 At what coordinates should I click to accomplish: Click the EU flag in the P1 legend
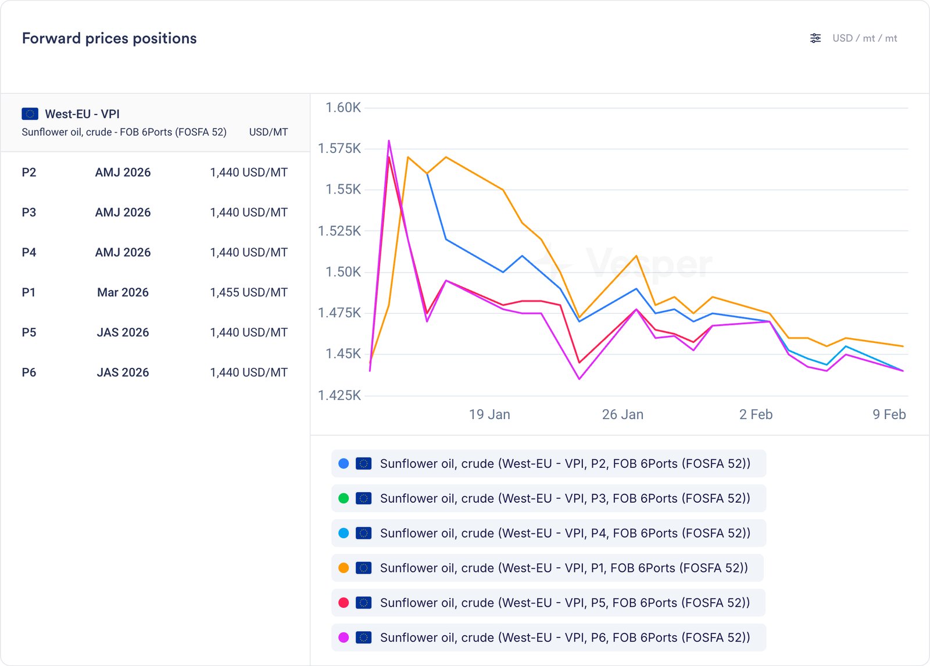(x=363, y=568)
